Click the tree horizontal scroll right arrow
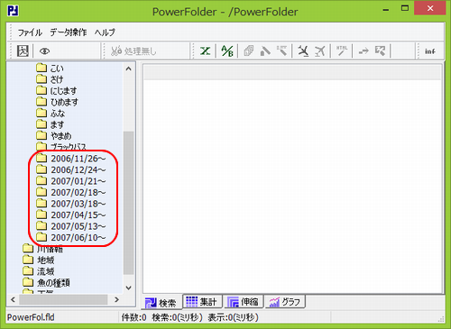 click(117, 299)
